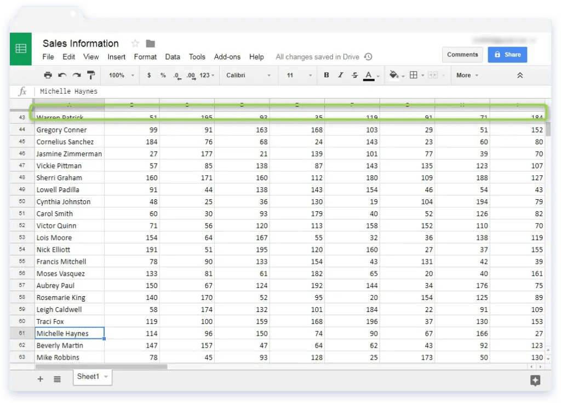
Task: Click the green Google Sheets home icon
Action: pyautogui.click(x=21, y=49)
